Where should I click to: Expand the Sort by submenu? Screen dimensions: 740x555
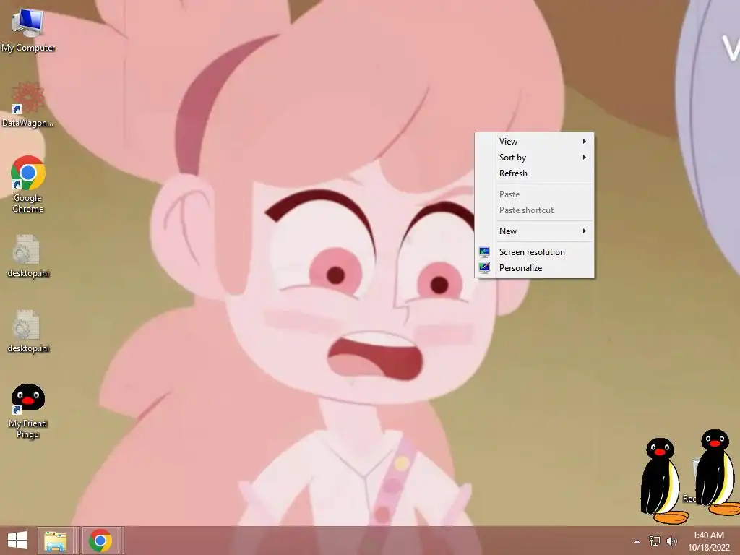534,157
